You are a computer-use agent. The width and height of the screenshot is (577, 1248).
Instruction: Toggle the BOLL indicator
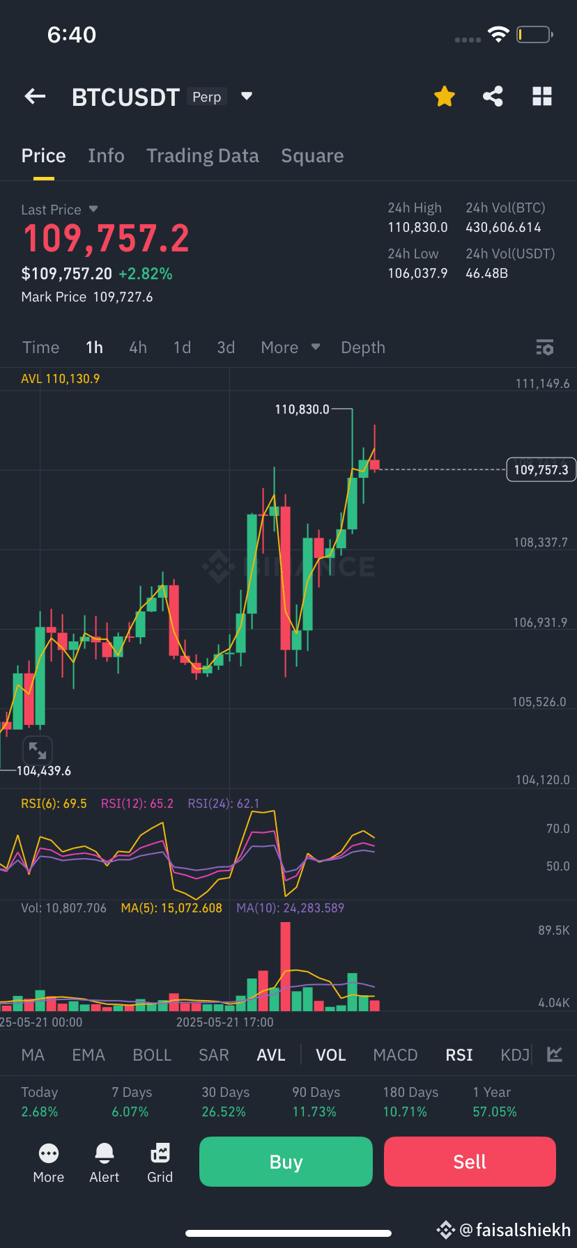pos(152,1055)
